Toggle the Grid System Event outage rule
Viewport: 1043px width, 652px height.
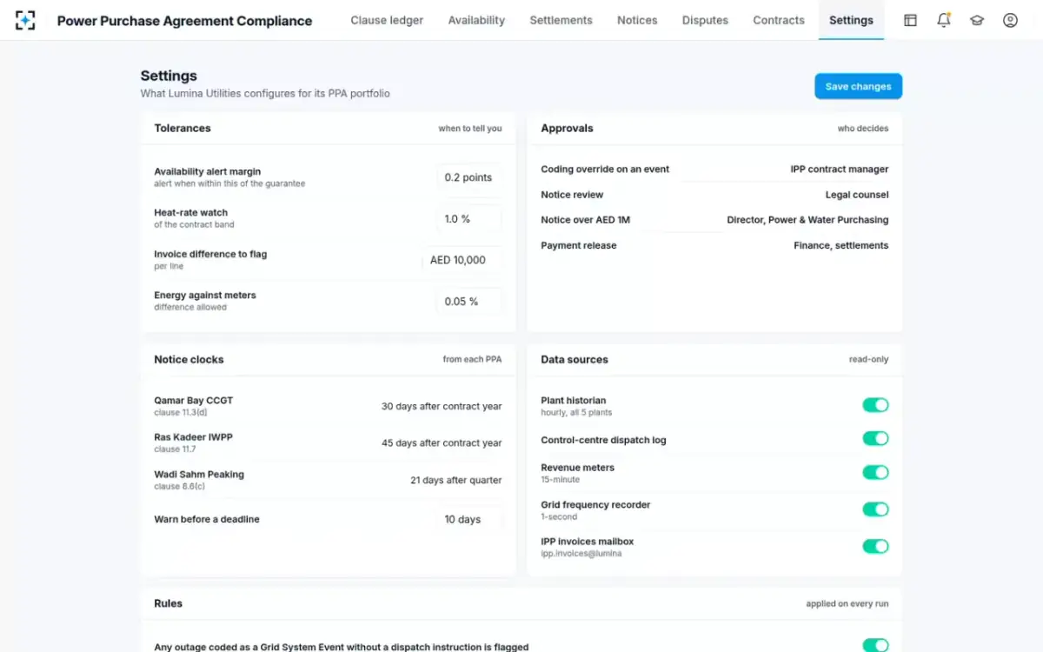[875, 646]
